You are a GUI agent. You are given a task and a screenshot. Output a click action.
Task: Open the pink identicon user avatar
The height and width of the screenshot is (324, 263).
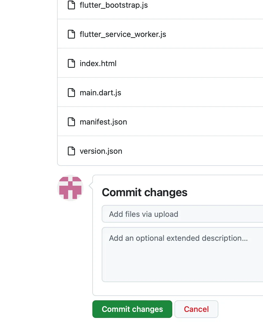[70, 188]
